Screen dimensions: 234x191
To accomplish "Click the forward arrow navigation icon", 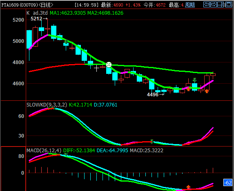I will (214, 4).
